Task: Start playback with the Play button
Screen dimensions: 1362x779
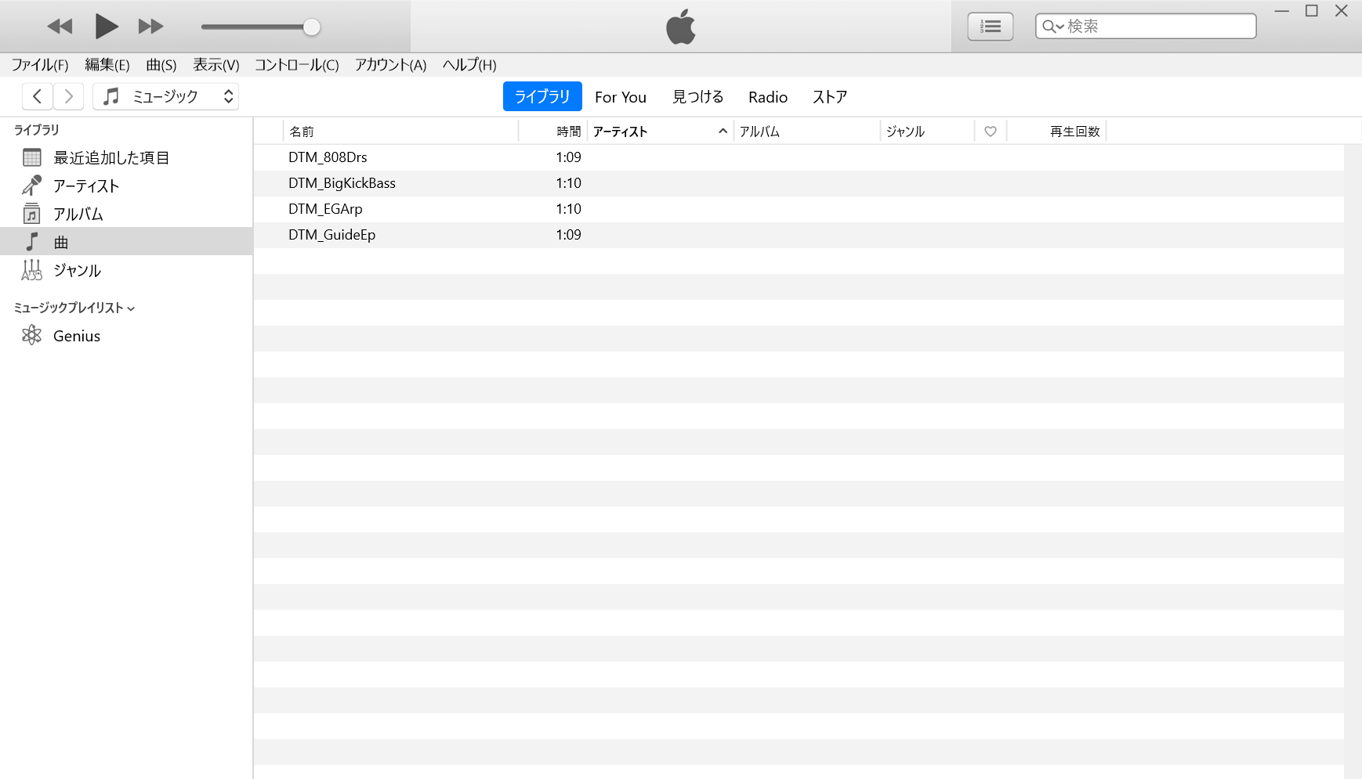Action: click(x=106, y=27)
